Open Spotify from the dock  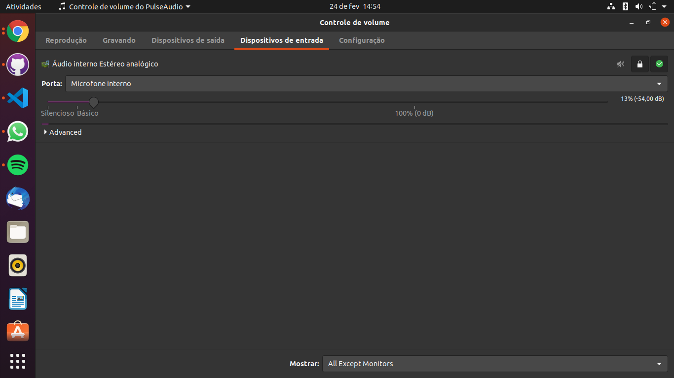[x=18, y=165]
